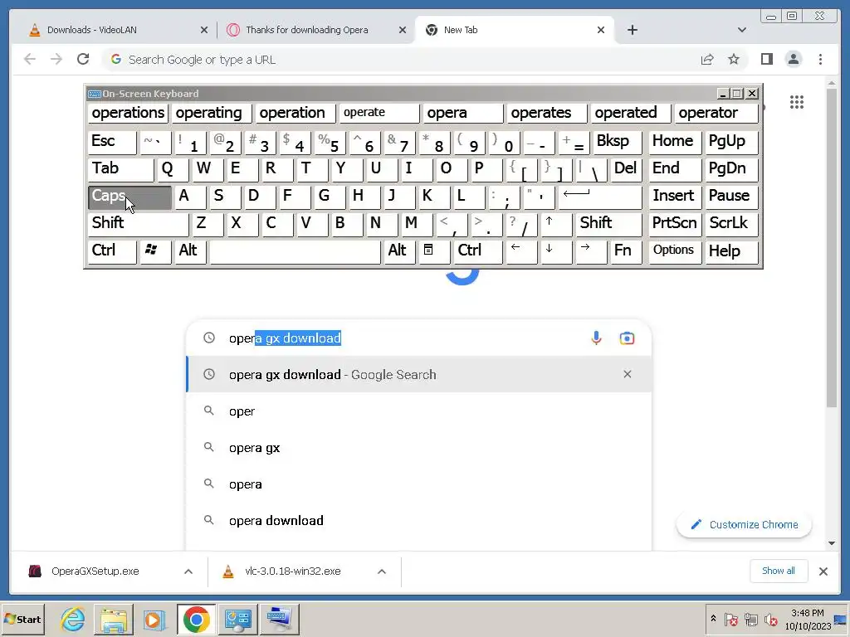Open the Windows Start menu
The width and height of the screenshot is (850, 637).
point(23,619)
